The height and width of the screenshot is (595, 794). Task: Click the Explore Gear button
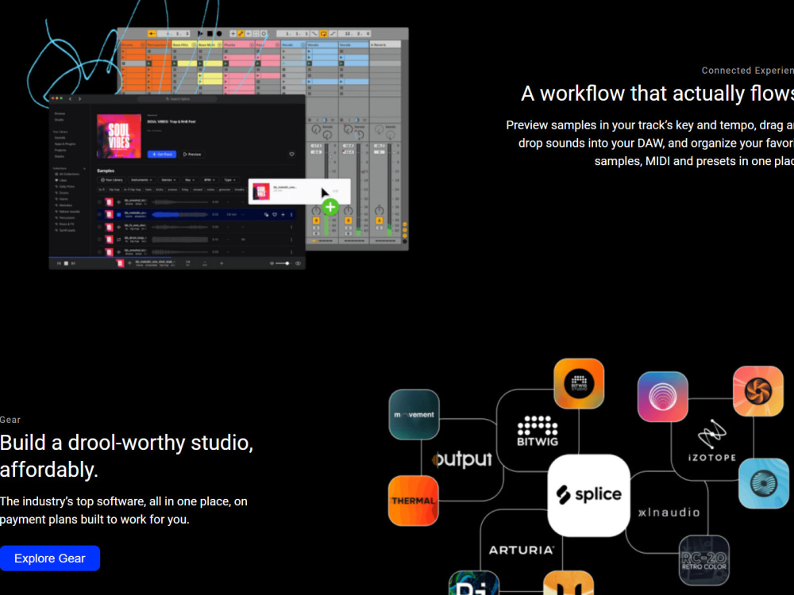[x=49, y=558]
